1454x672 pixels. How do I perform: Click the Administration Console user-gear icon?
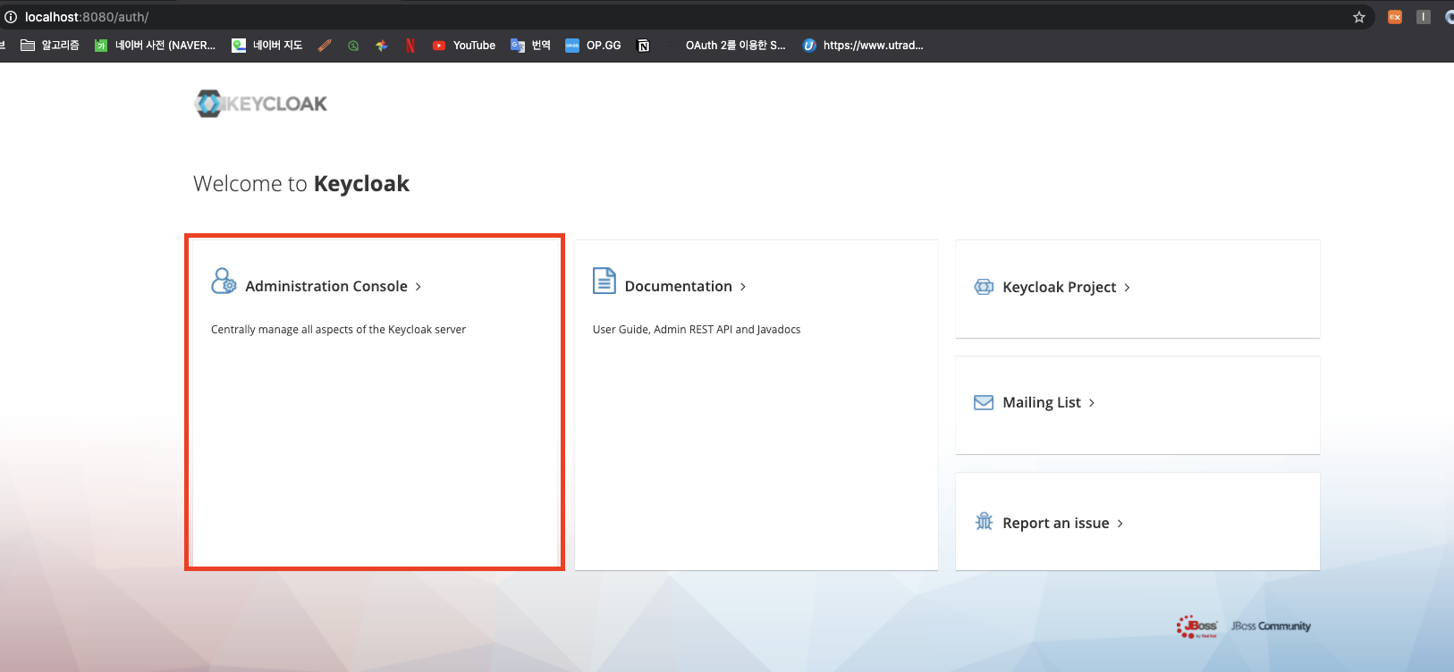click(224, 281)
